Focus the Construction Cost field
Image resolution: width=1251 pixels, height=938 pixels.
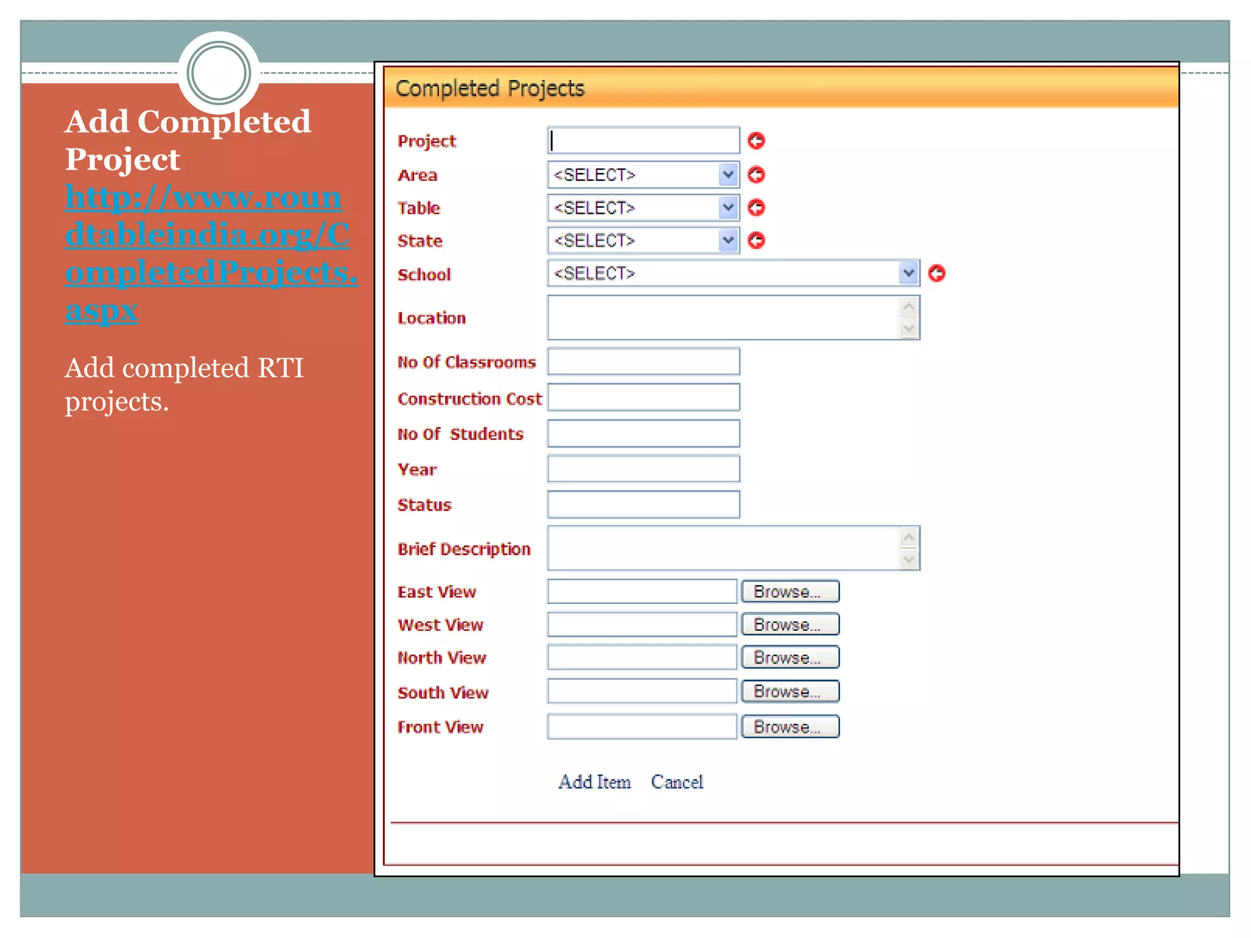coord(643,397)
